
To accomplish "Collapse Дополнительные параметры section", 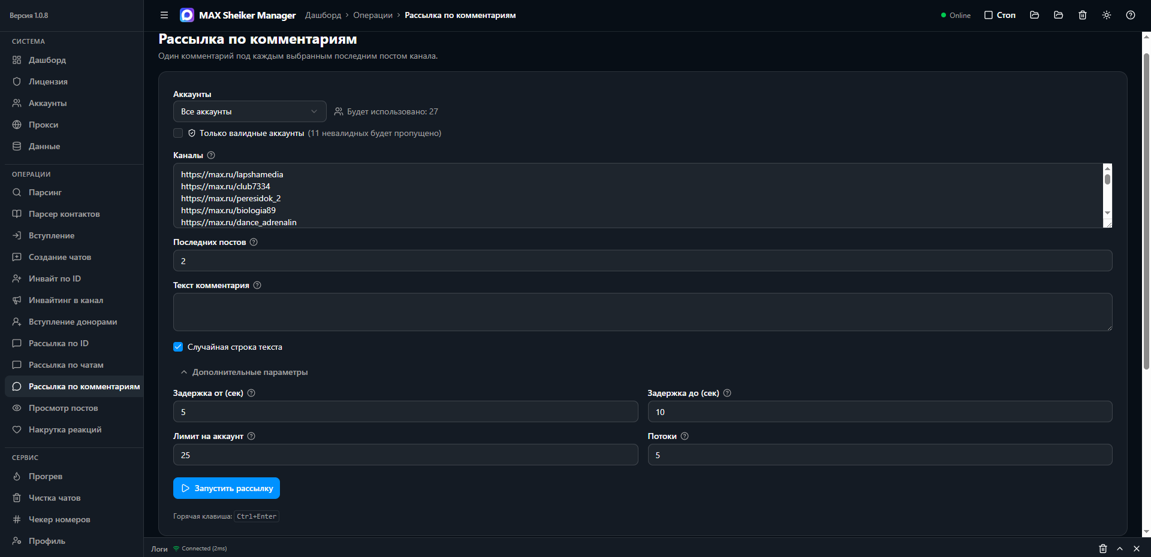I will pyautogui.click(x=244, y=372).
